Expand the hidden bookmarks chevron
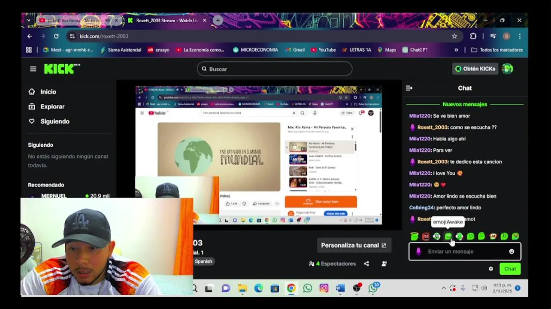 [x=456, y=50]
